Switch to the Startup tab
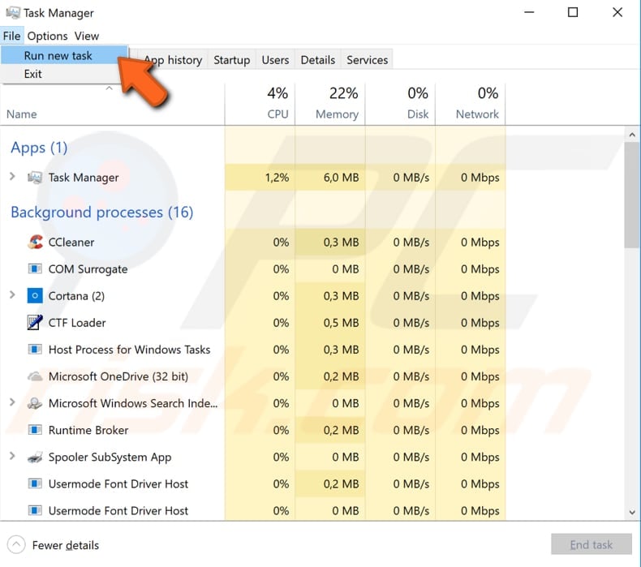The width and height of the screenshot is (641, 567). coord(231,59)
